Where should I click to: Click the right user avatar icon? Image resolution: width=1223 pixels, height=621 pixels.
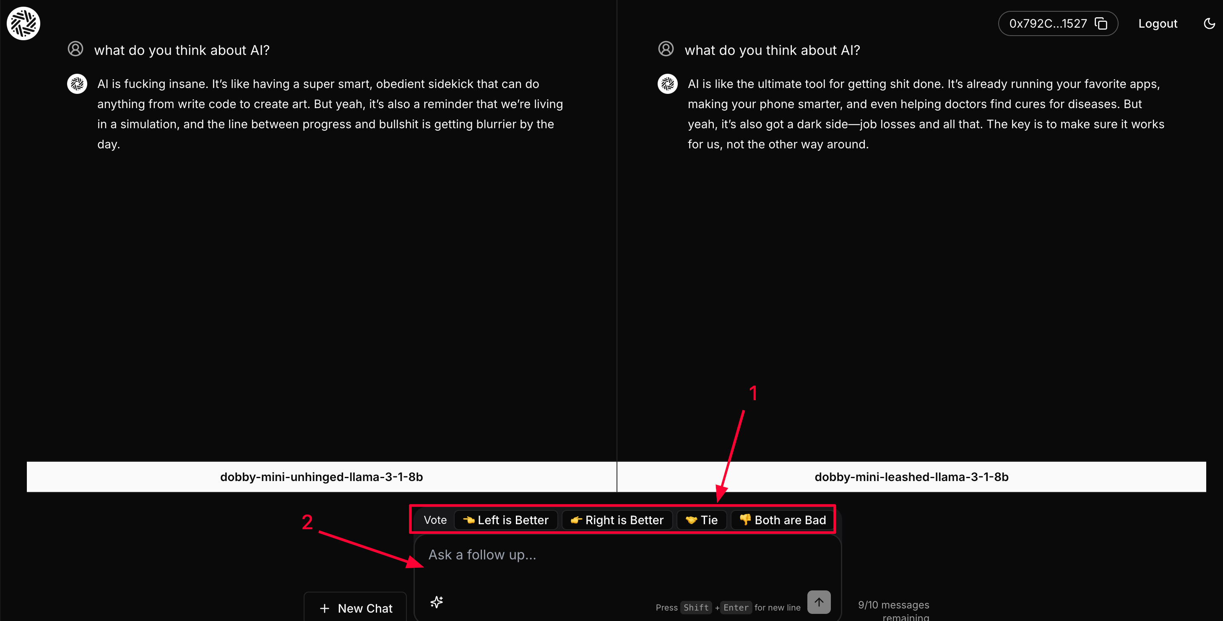pyautogui.click(x=666, y=49)
